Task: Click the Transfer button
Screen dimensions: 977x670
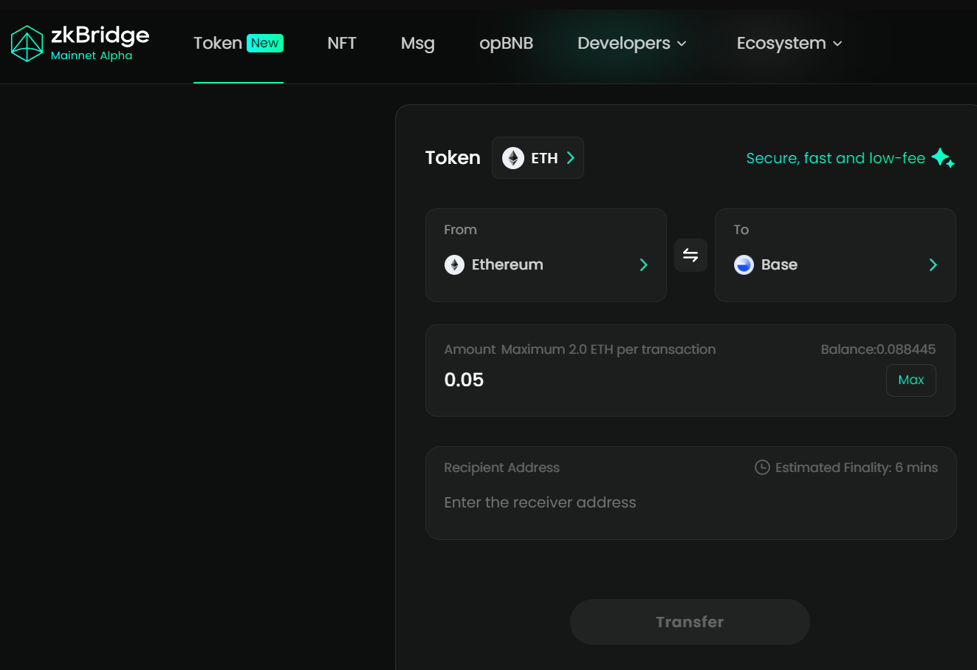Action: [x=690, y=621]
